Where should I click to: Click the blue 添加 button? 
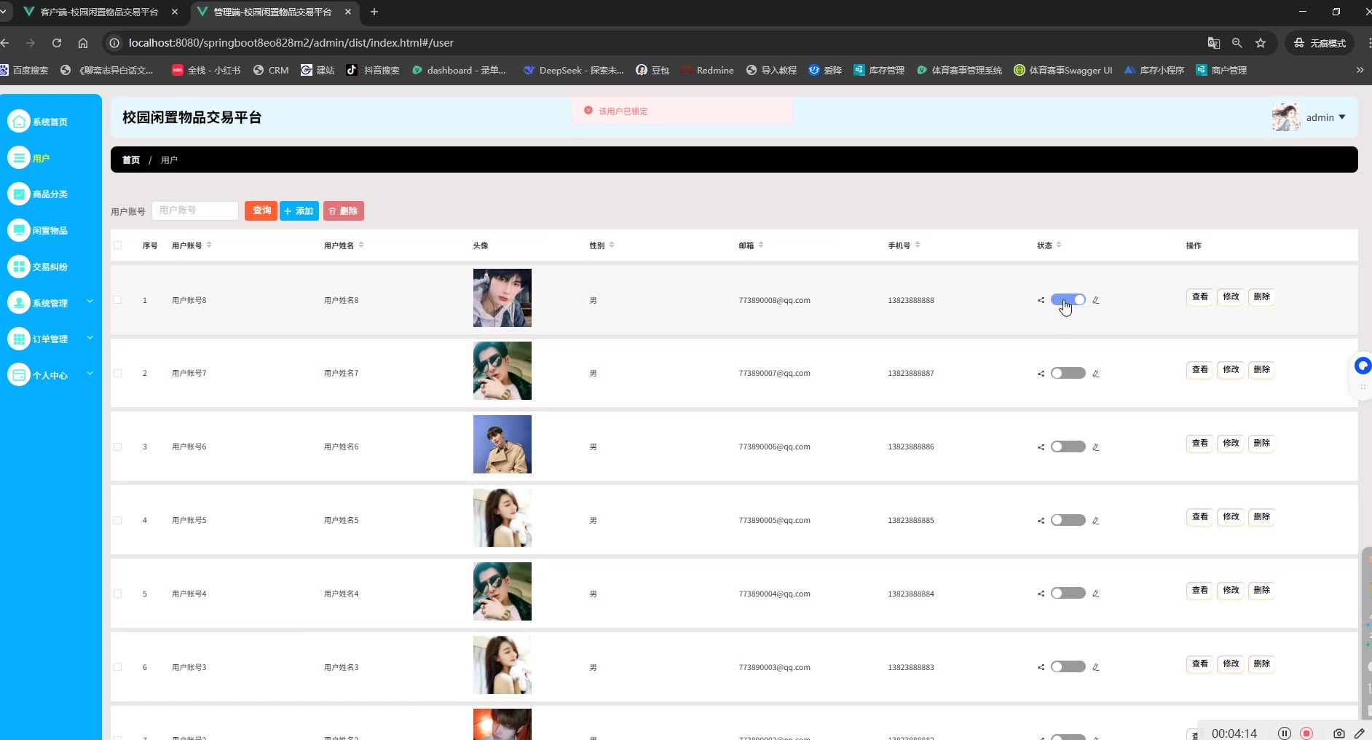pos(299,210)
